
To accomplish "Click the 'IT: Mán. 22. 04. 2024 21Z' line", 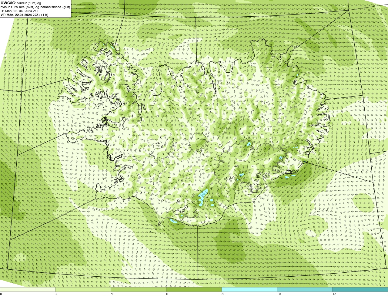I will pyautogui.click(x=20, y=11).
